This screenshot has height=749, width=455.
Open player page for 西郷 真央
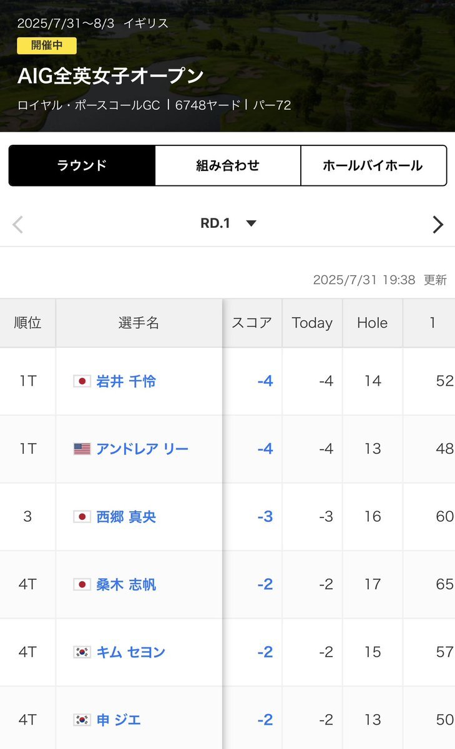(126, 517)
